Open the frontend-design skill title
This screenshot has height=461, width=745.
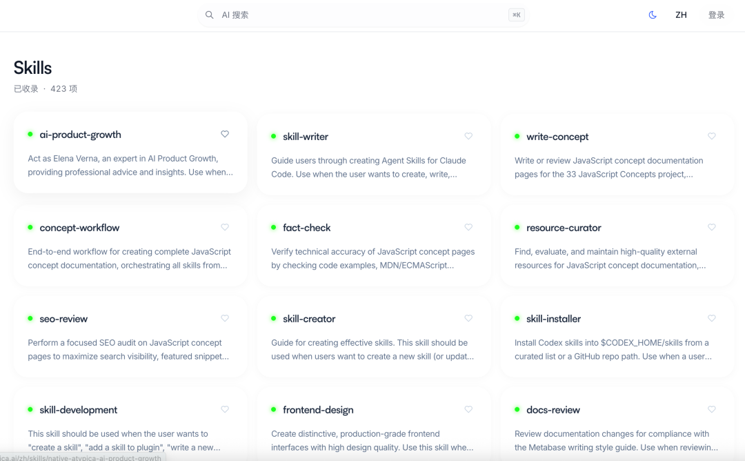click(x=318, y=410)
